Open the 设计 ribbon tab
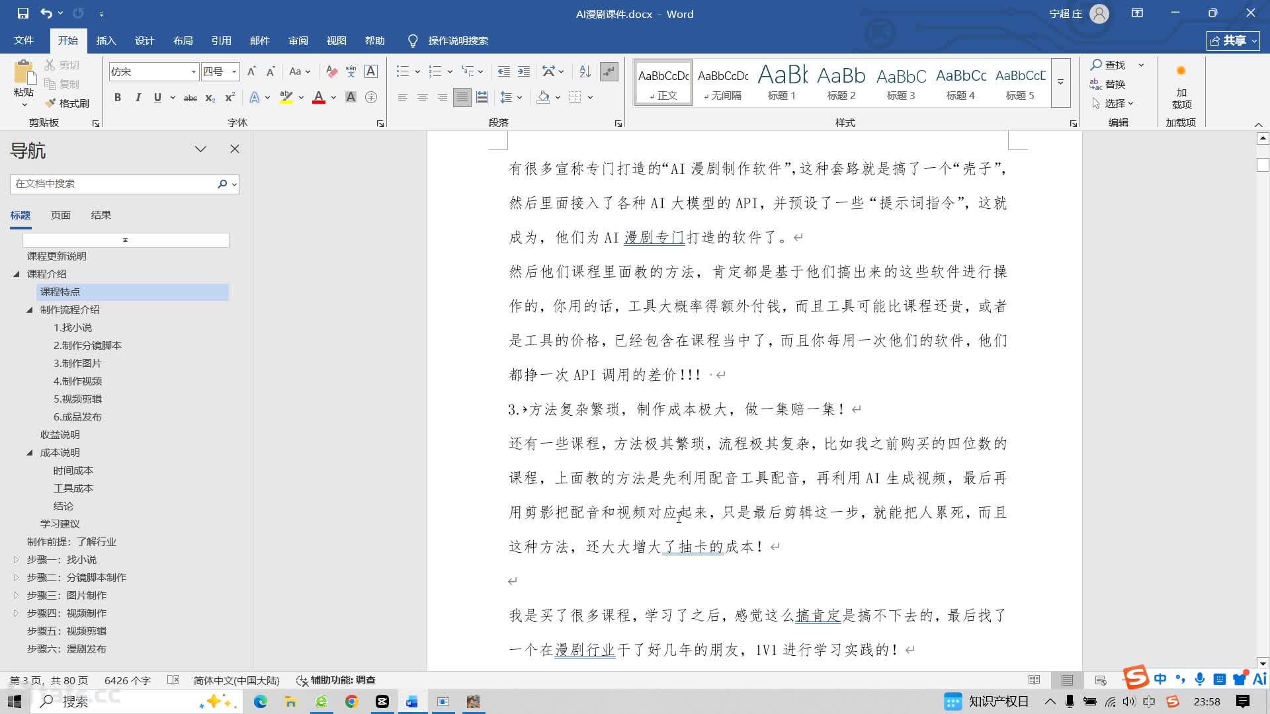Viewport: 1270px width, 714px height. click(x=144, y=40)
